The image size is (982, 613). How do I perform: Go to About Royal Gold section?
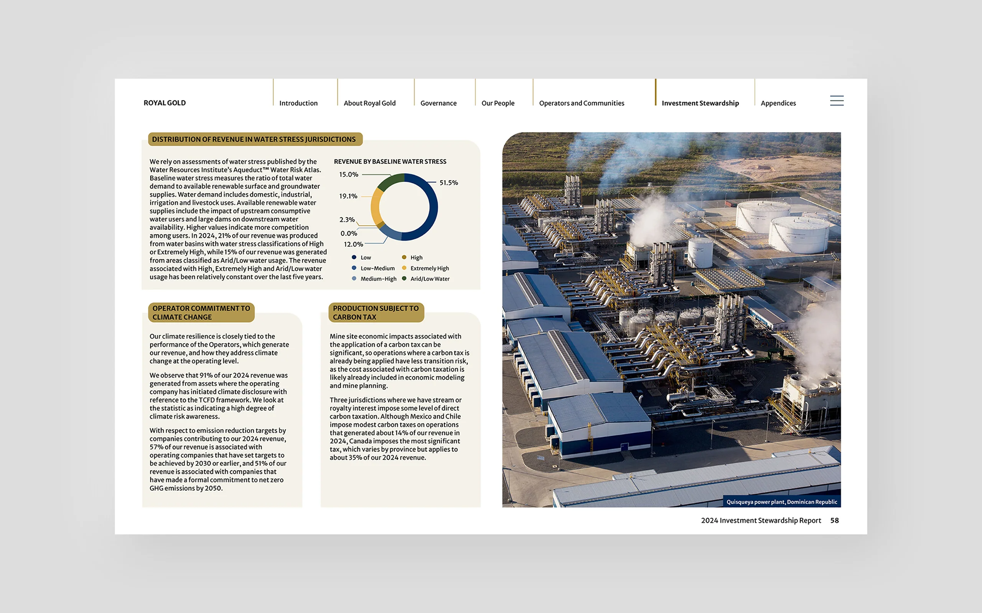pos(369,103)
